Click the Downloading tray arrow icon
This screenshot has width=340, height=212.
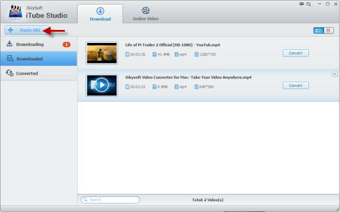(x=9, y=44)
